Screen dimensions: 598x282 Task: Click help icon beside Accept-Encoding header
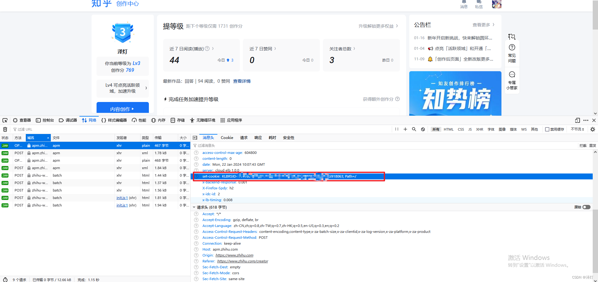point(196,220)
